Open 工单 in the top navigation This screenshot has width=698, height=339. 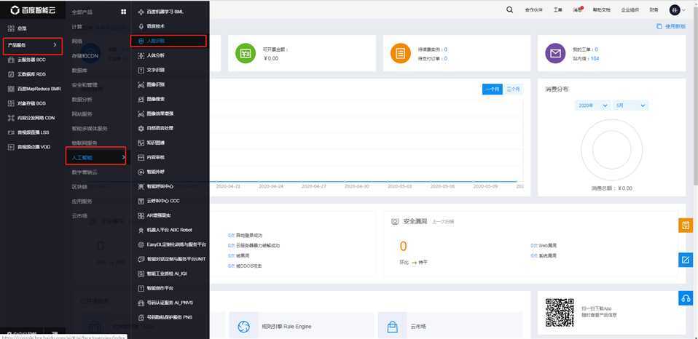558,9
